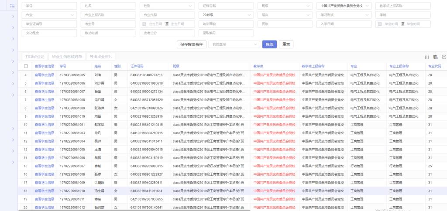Open the column settings icon above table
This screenshot has height=211, width=447.
[427, 57]
